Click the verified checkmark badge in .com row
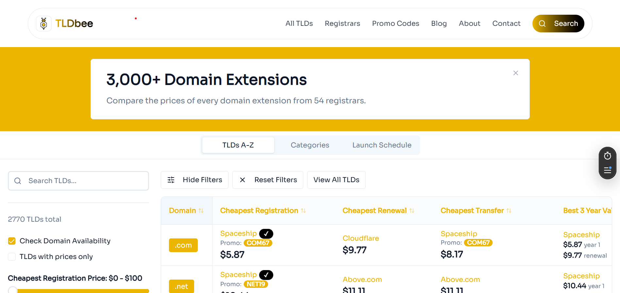The width and height of the screenshot is (620, 293). (266, 233)
